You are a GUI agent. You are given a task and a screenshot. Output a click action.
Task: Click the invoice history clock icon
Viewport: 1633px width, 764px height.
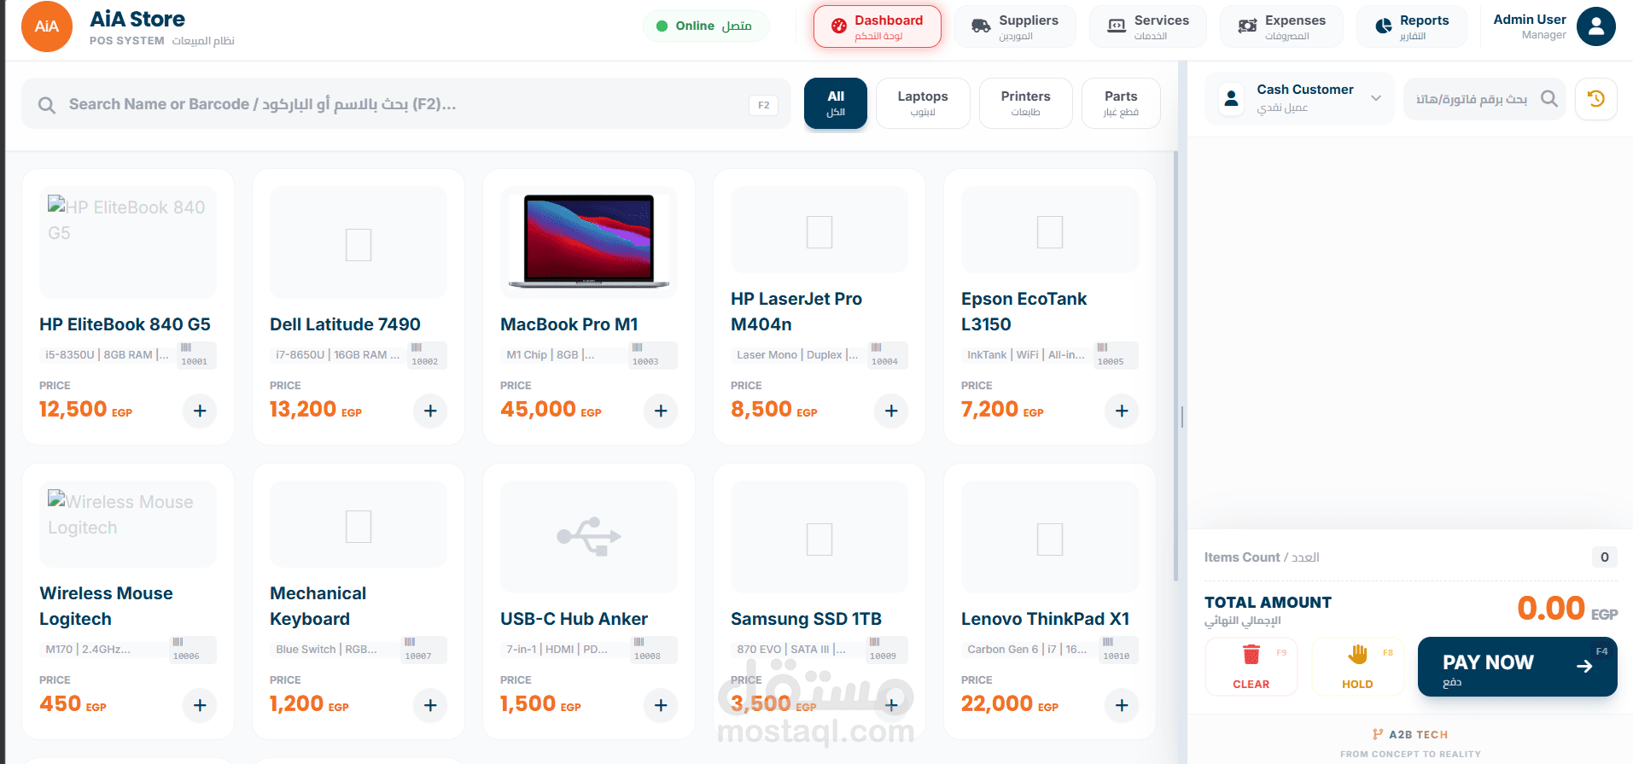tap(1595, 99)
